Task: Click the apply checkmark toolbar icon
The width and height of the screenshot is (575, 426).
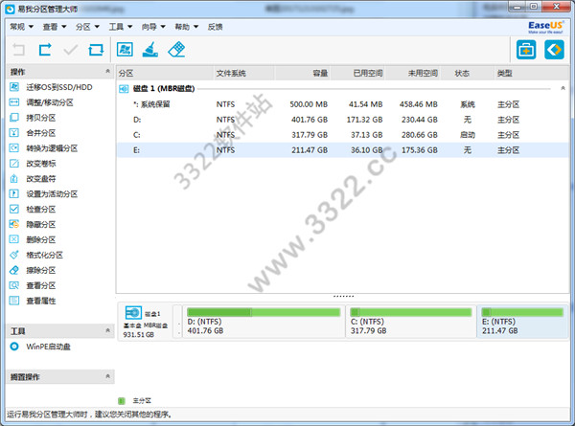Action: point(70,50)
